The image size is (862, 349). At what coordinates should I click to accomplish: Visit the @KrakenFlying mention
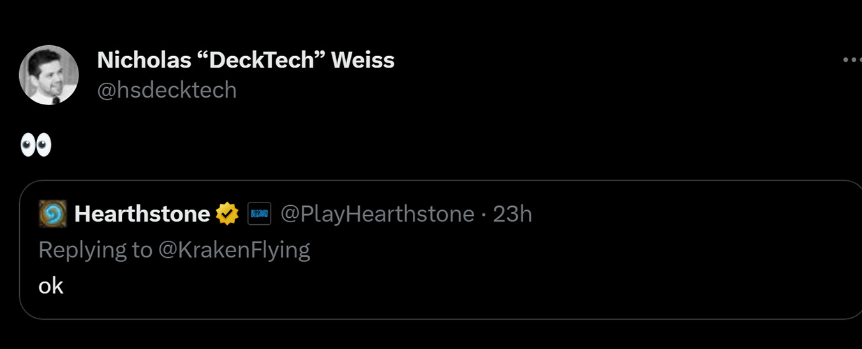pyautogui.click(x=234, y=250)
